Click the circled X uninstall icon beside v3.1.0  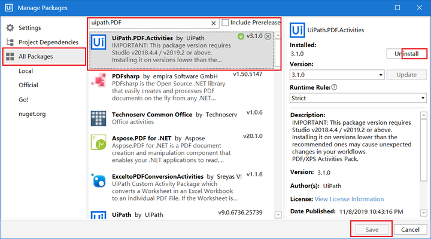pyautogui.click(x=268, y=36)
